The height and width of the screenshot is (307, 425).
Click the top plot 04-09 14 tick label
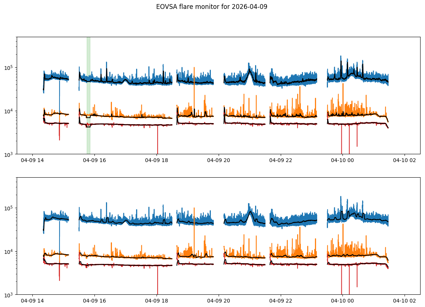coord(32,160)
